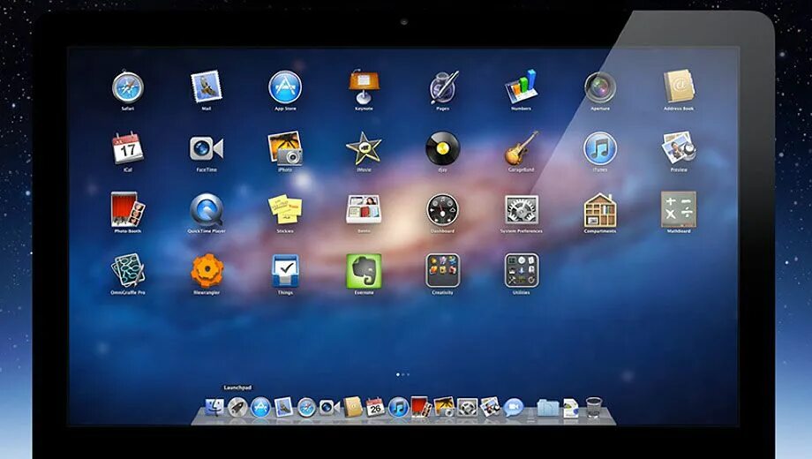Launch iPhoto from the Launchpad grid
The width and height of the screenshot is (812, 459).
[x=285, y=148]
